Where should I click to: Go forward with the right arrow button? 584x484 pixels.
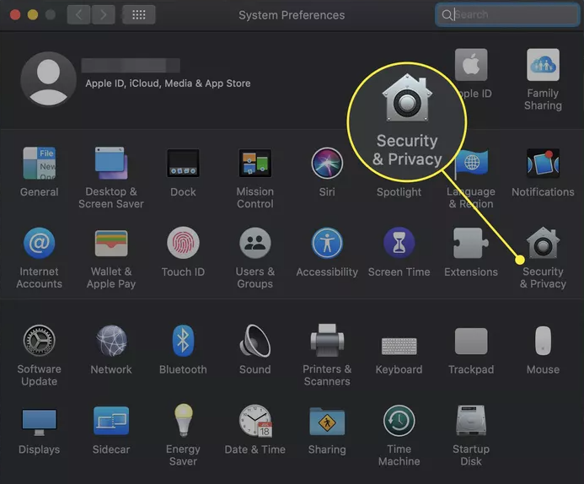(x=103, y=14)
